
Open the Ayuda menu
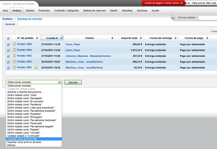click(x=155, y=10)
